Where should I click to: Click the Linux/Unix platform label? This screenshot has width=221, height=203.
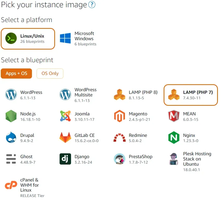click(32, 36)
